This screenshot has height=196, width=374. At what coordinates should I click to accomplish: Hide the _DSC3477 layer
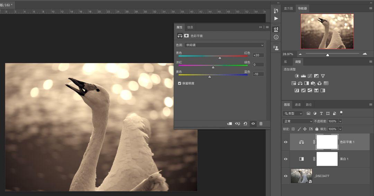point(285,176)
